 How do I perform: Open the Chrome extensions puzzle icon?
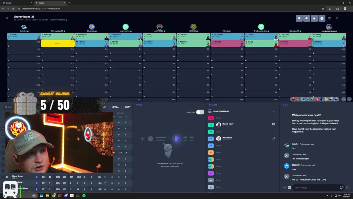coord(330,9)
